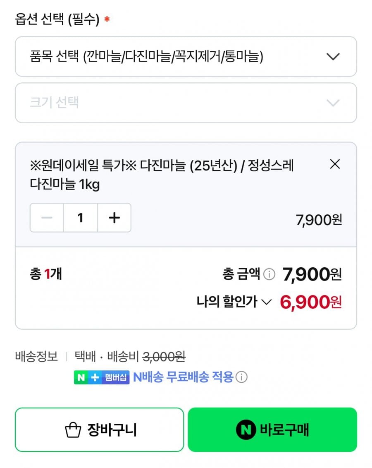The width and height of the screenshot is (372, 468).
Task: Click the 배송정보 label
Action: [x=36, y=356]
